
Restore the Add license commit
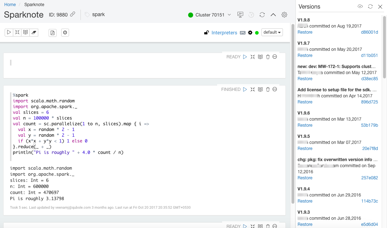305,102
